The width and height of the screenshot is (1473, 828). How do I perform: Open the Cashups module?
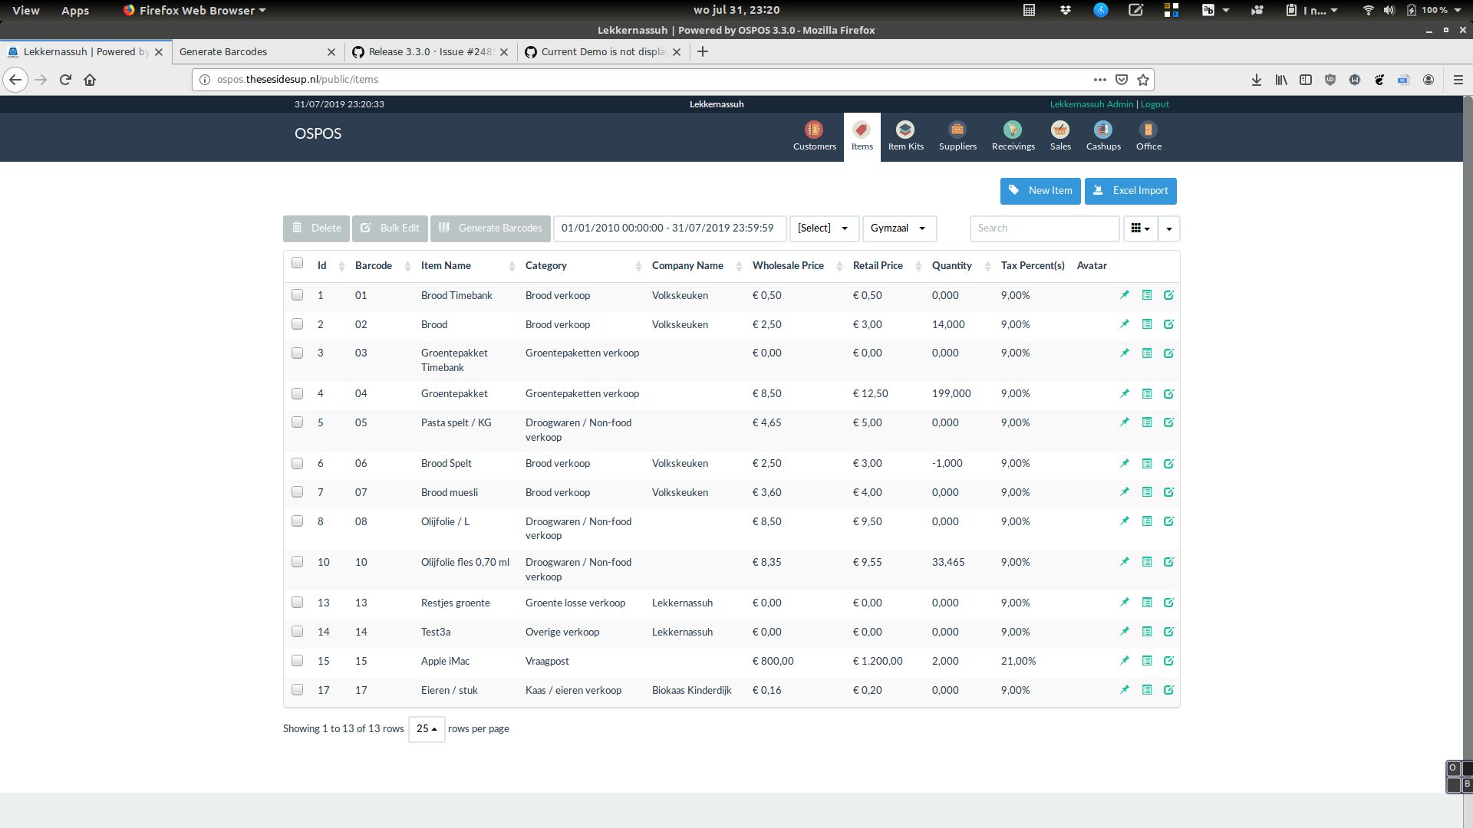[1102, 136]
